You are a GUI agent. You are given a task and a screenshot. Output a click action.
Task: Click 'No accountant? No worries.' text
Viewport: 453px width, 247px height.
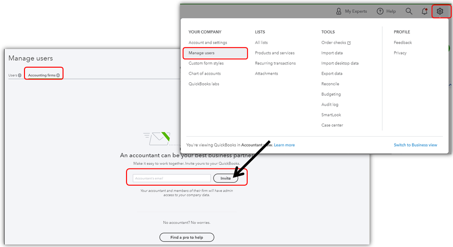click(187, 222)
